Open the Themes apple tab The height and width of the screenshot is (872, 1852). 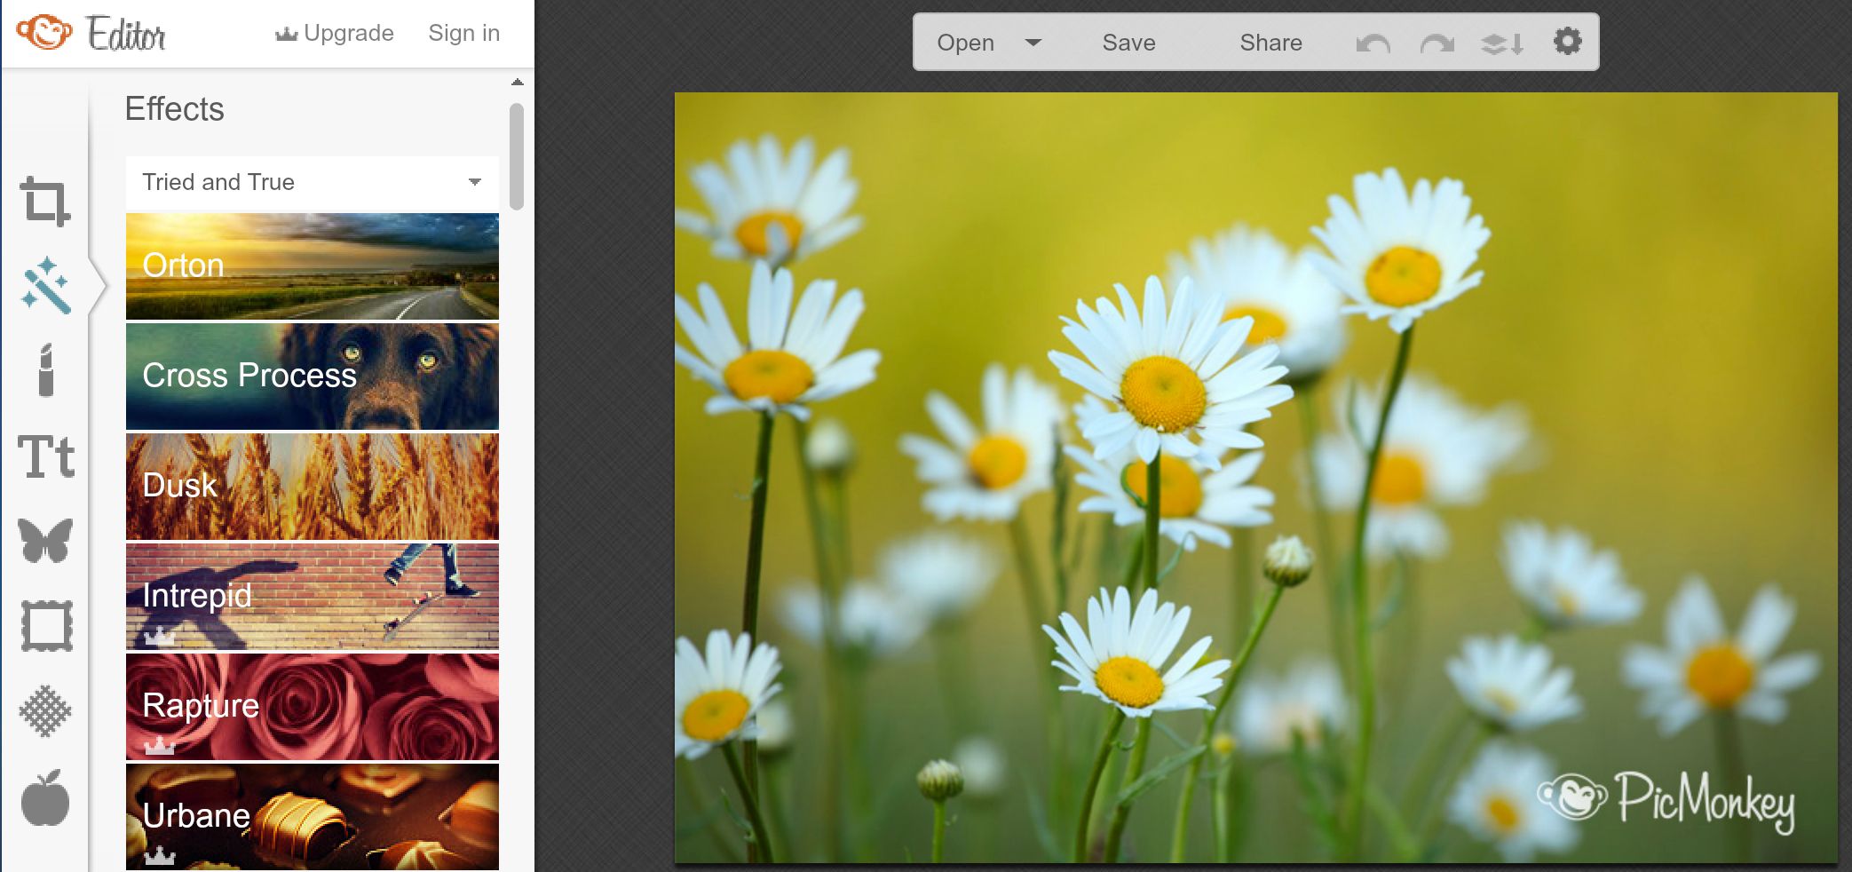(x=45, y=797)
